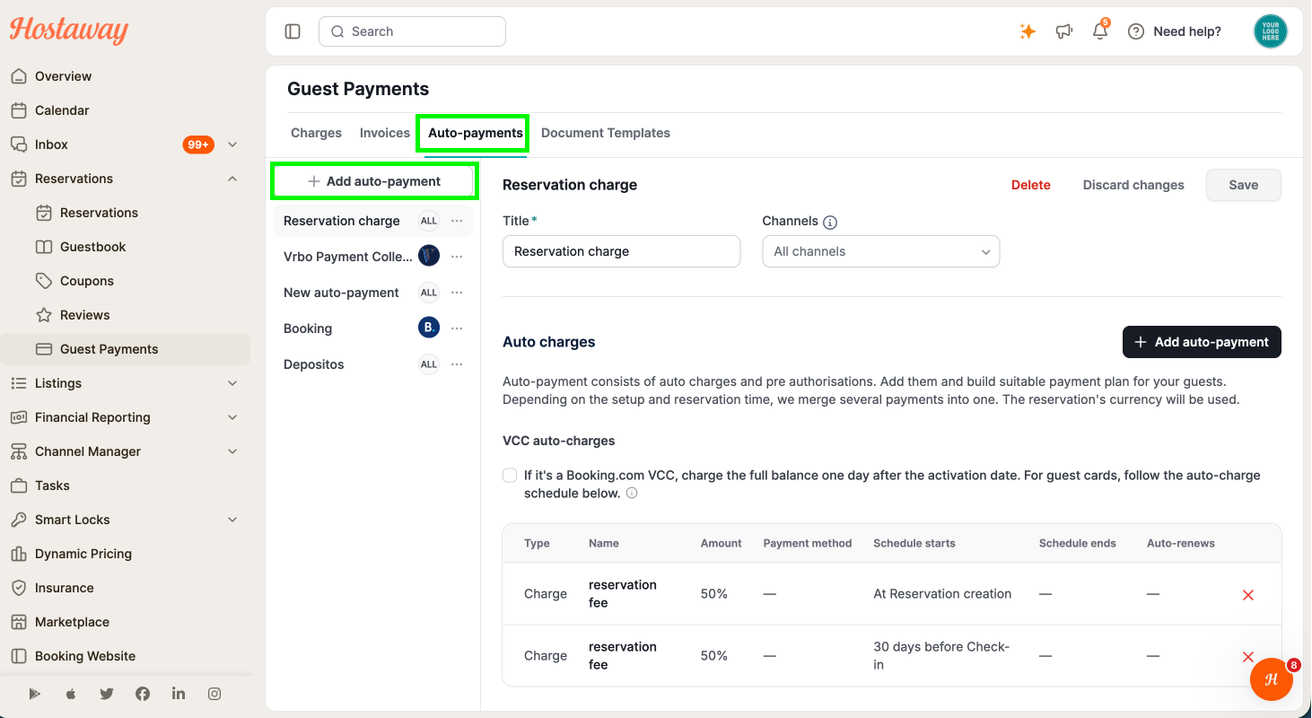The image size is (1312, 718).
Task: Open Hostaway's Facebook page icon
Action: (x=143, y=694)
